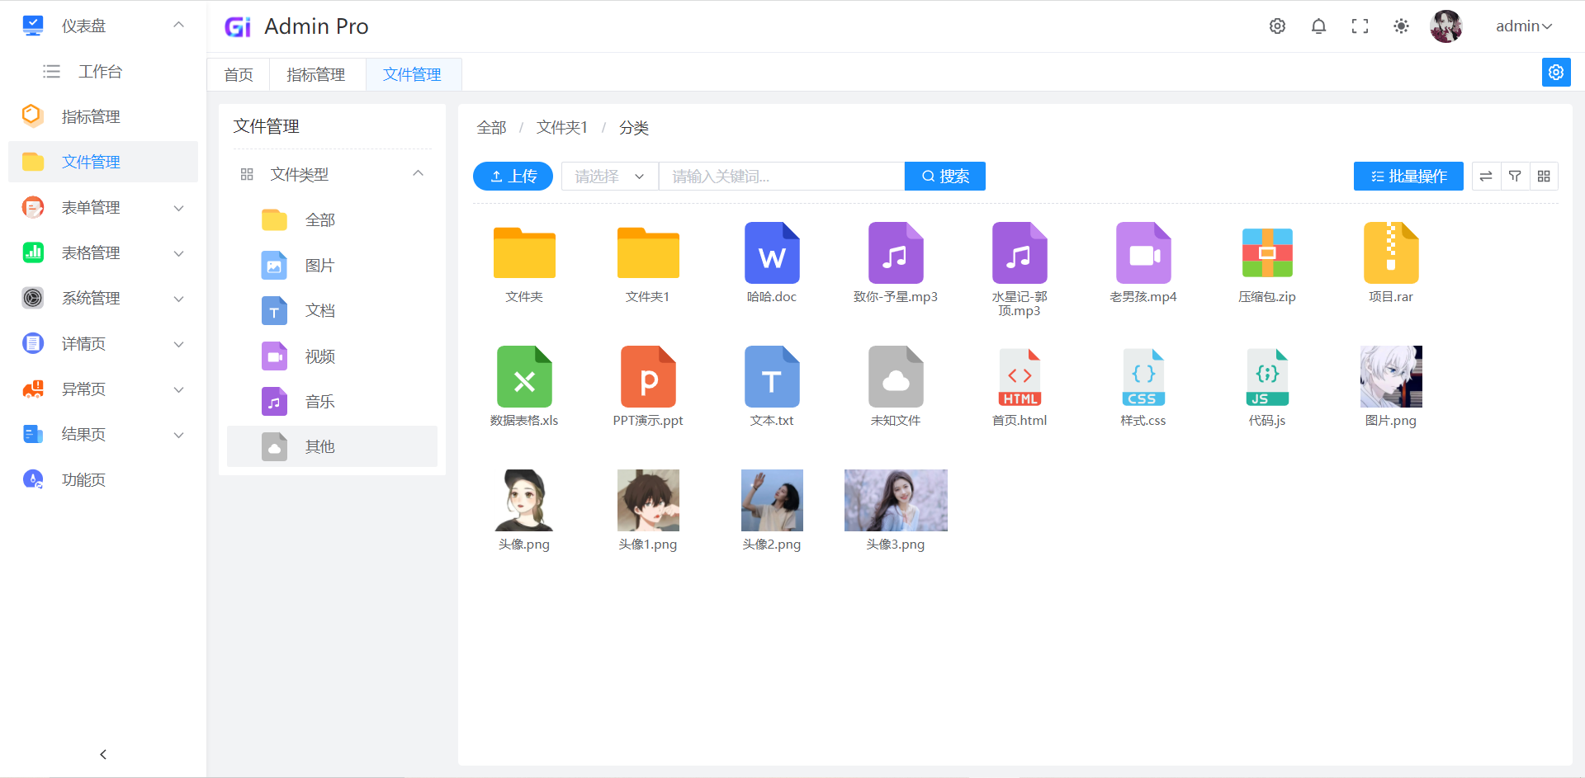Collapse the 文件类型 section chevron
This screenshot has height=778, width=1585.
419,173
